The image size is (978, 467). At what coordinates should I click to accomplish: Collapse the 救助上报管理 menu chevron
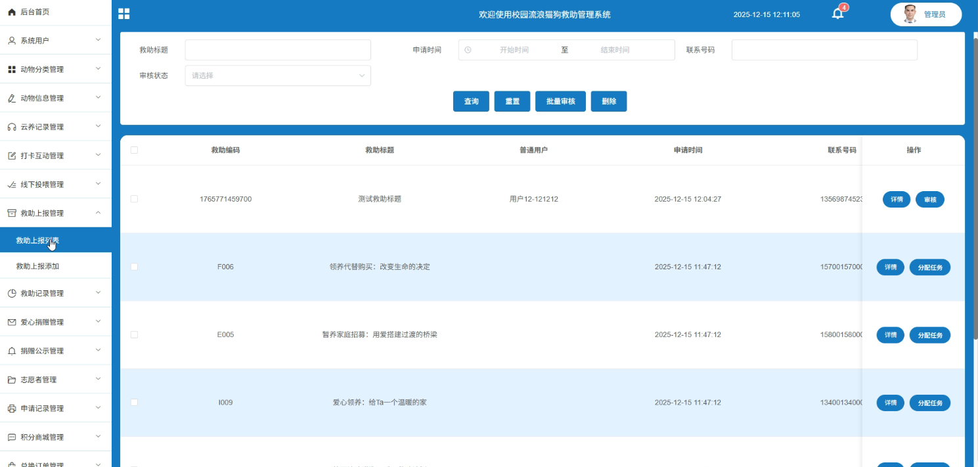pos(98,213)
